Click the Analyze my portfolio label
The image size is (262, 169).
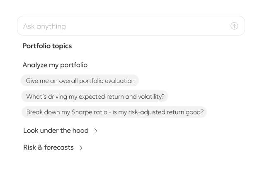pos(55,65)
